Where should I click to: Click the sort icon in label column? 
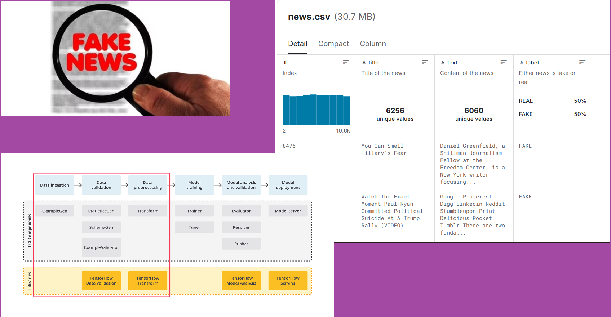pyautogui.click(x=582, y=62)
